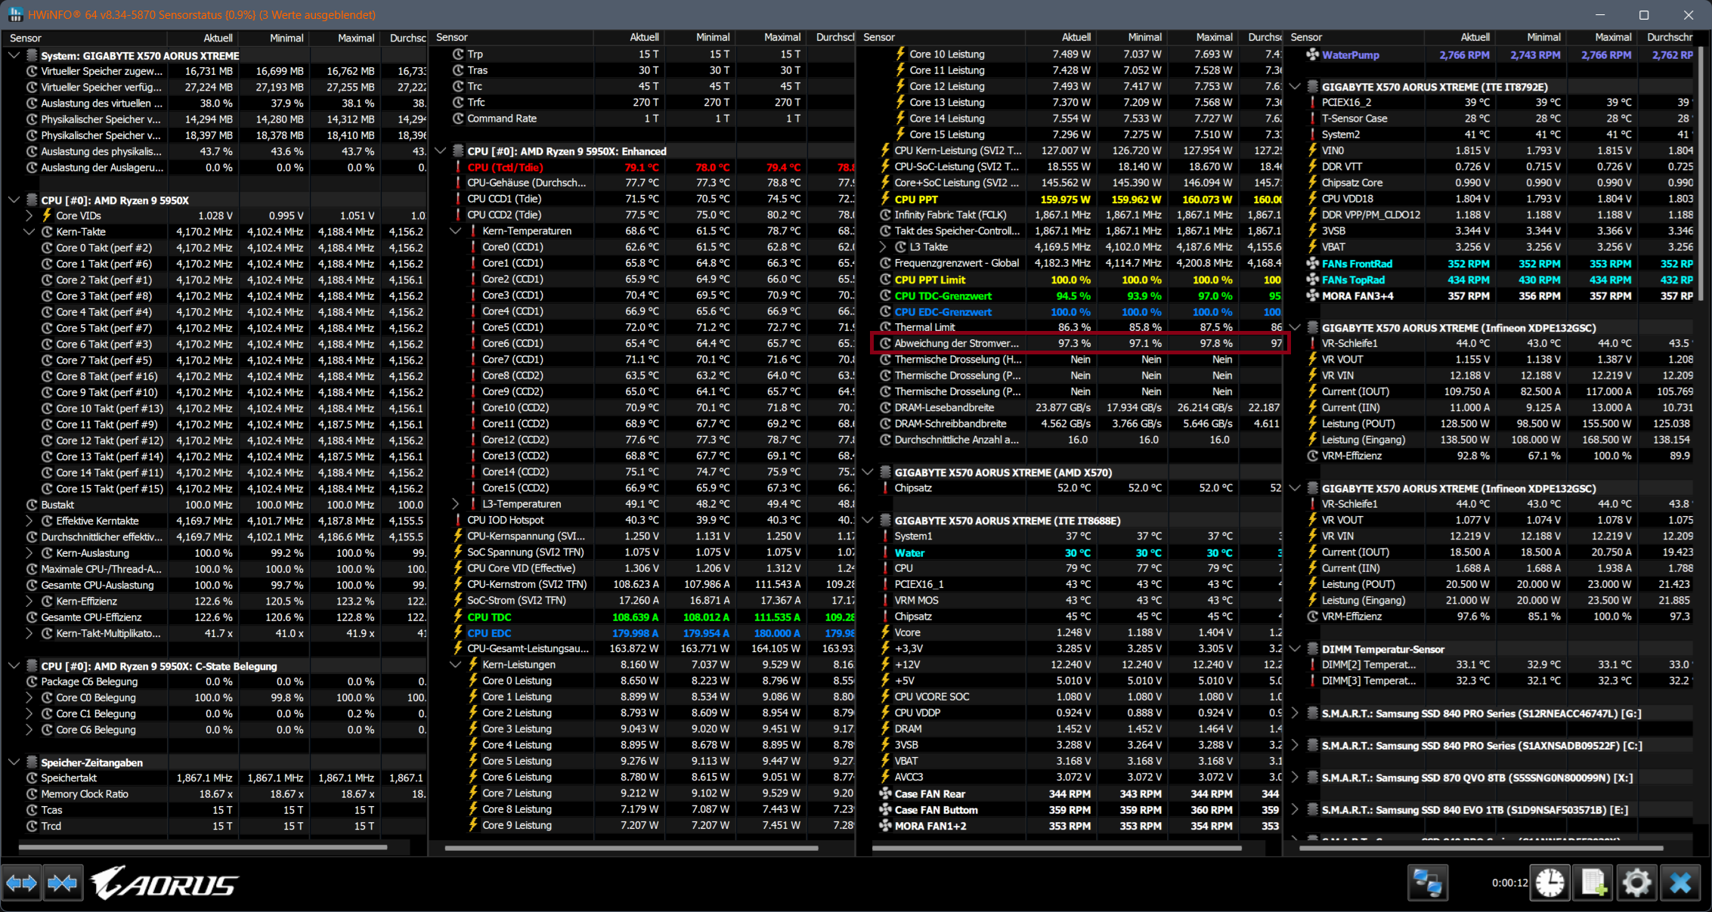1712x912 pixels.
Task: Expand Core C0 Belegung node
Action: pyautogui.click(x=29, y=697)
